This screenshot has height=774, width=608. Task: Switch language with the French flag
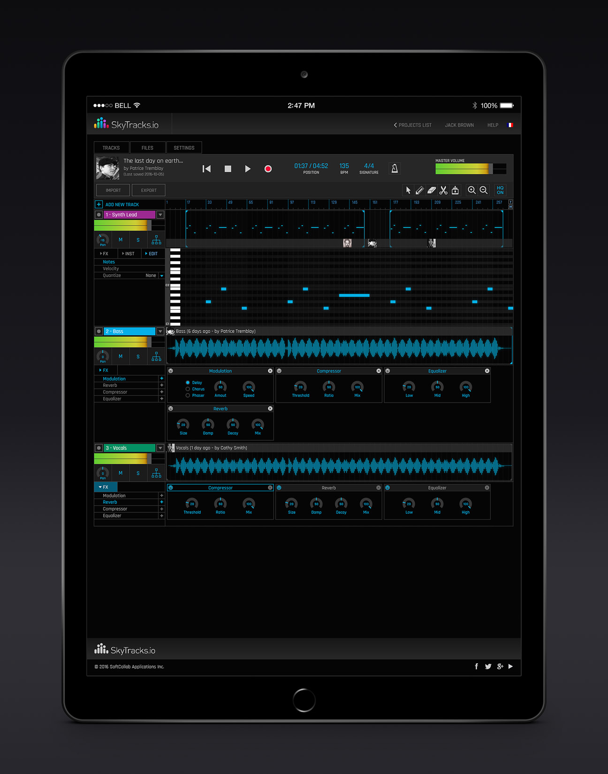(x=510, y=125)
